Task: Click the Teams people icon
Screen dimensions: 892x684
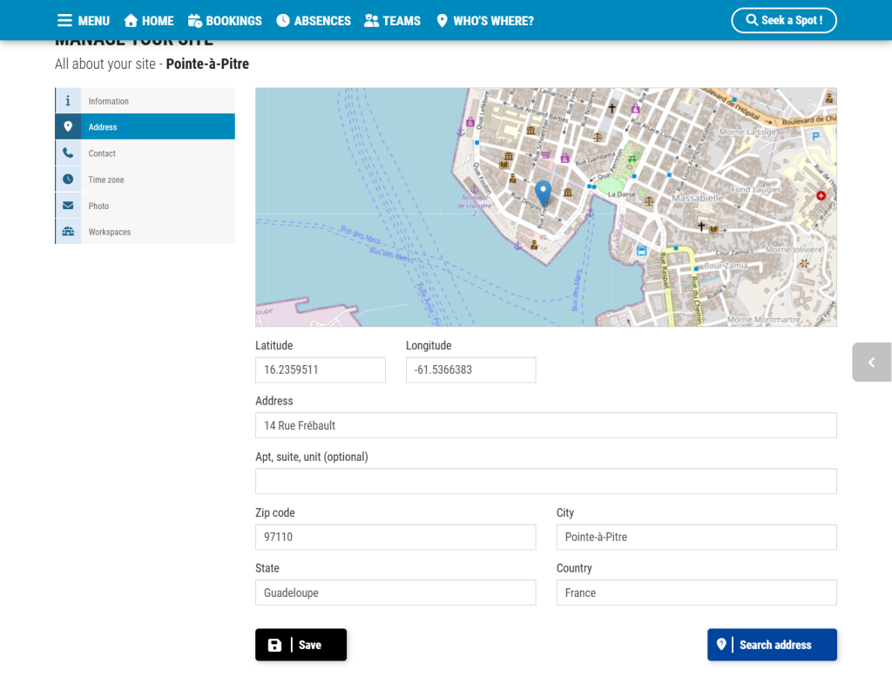Action: [x=371, y=21]
